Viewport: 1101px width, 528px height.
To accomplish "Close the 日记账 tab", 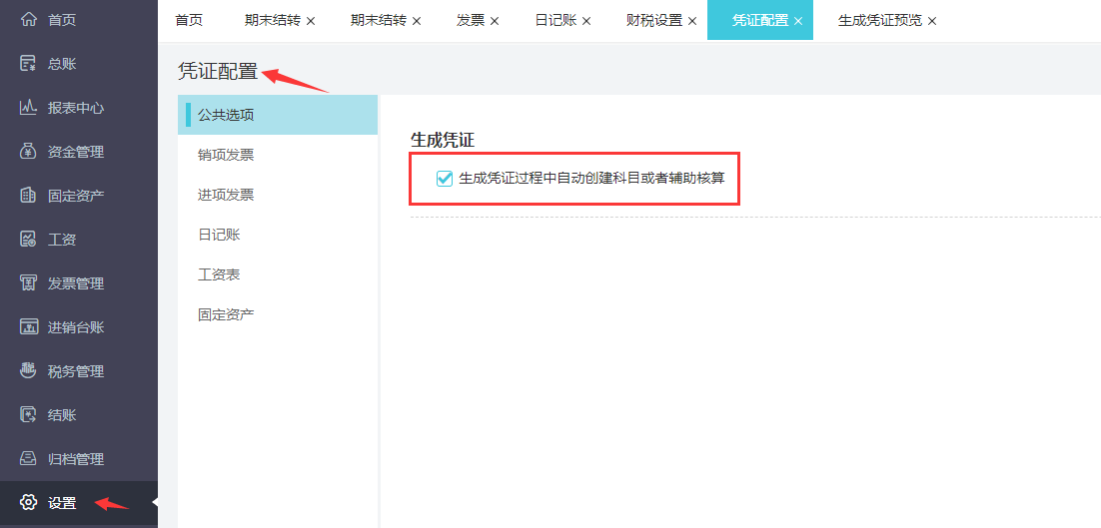I will 586,21.
